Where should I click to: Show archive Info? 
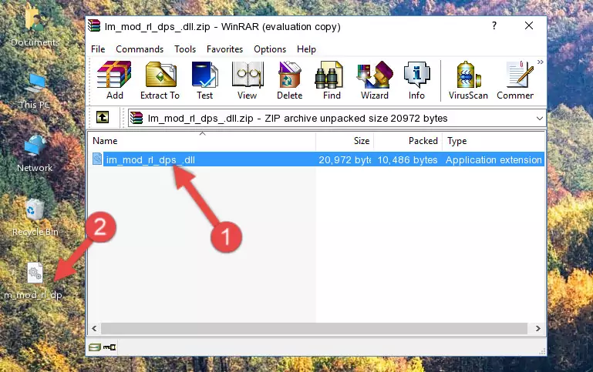coord(416,80)
